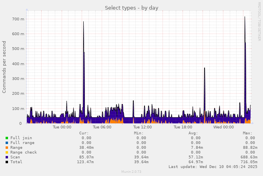The width and height of the screenshot is (263, 176).
Task: Click the green Full join legend swatch
Action: pos(7,138)
